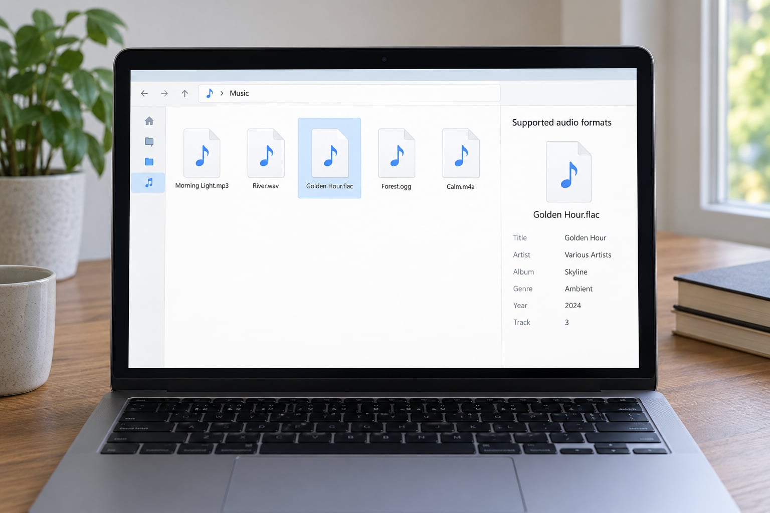This screenshot has width=770, height=513.
Task: Click the music note in address bar
Action: (210, 93)
